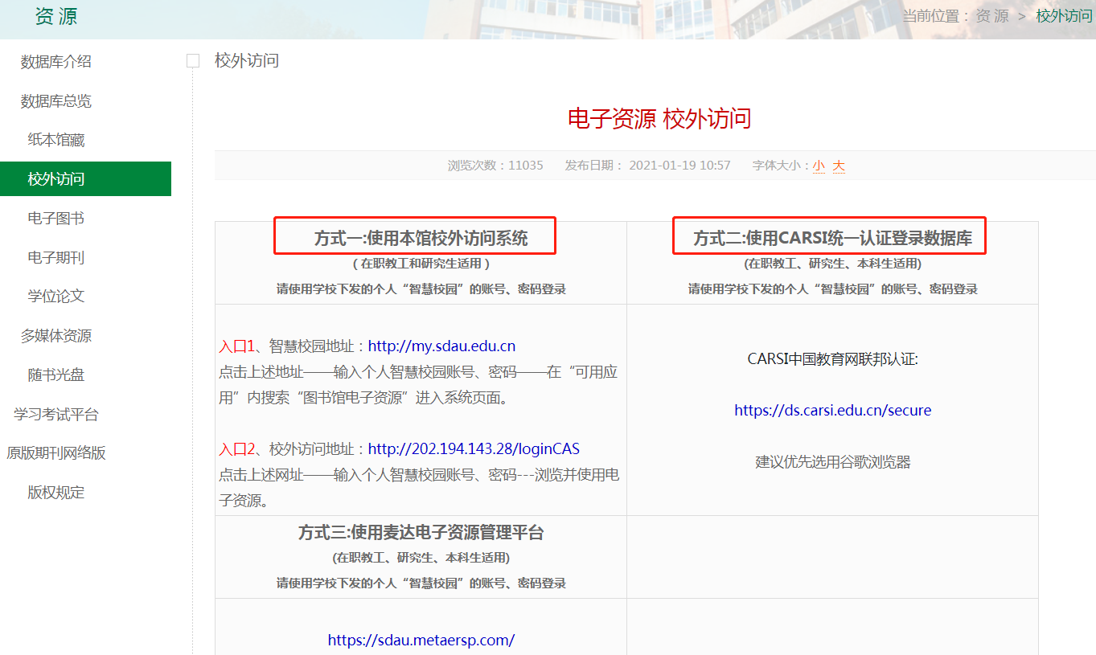Screen dimensions: 1096x655
Task: Click the my.sdau.edu.cn smart campus link
Action: click(x=441, y=346)
